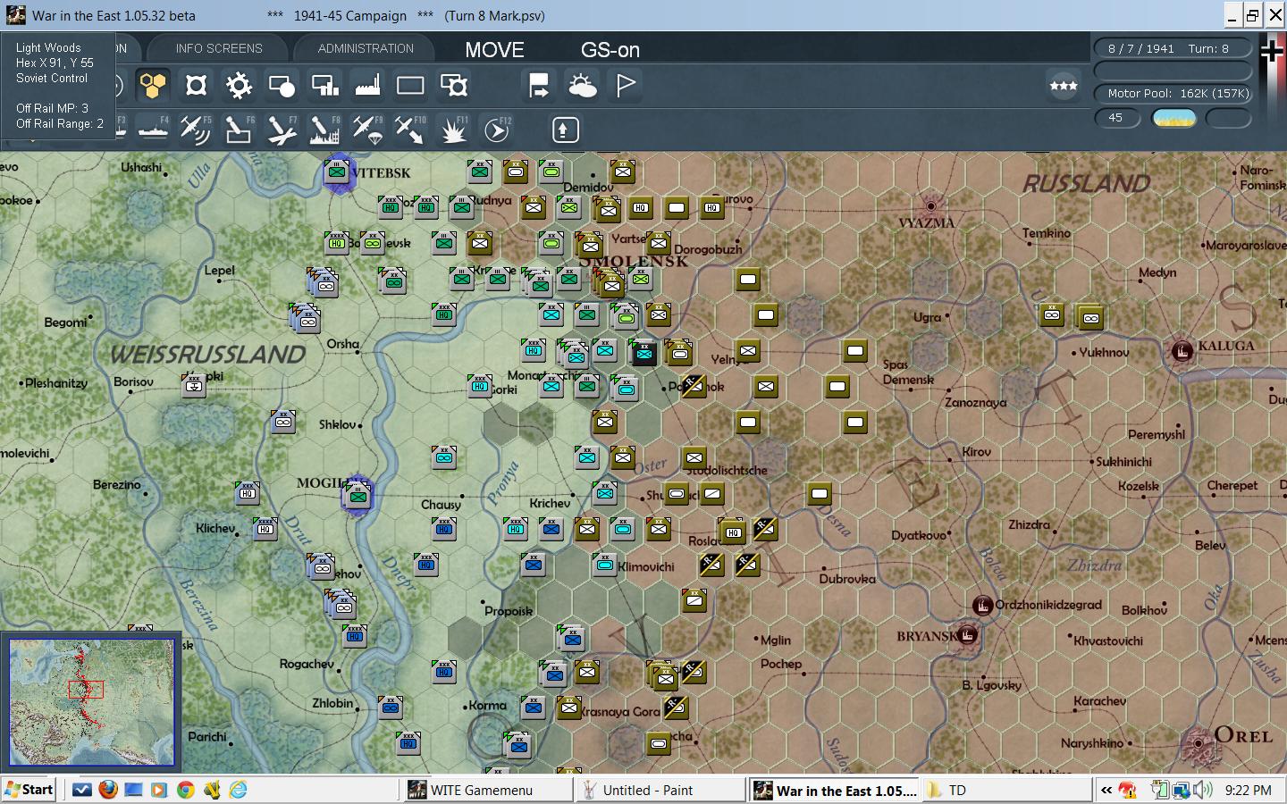
Task: Launch Chrome from quick launch
Action: pos(186,790)
